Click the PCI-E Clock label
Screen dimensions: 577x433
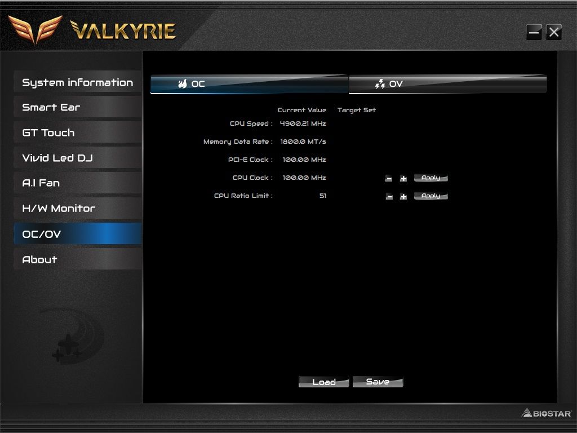click(251, 160)
